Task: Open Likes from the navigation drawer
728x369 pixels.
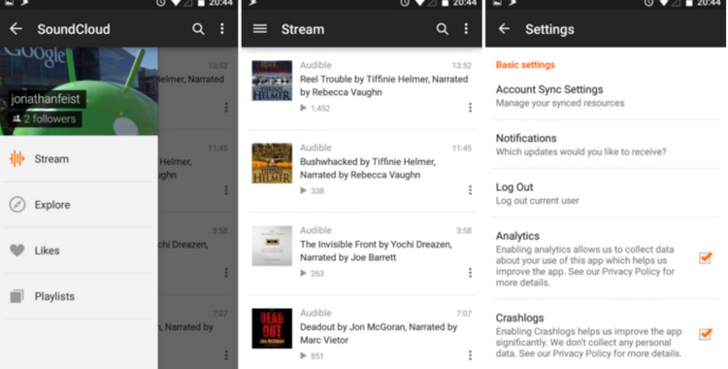Action: (79, 251)
